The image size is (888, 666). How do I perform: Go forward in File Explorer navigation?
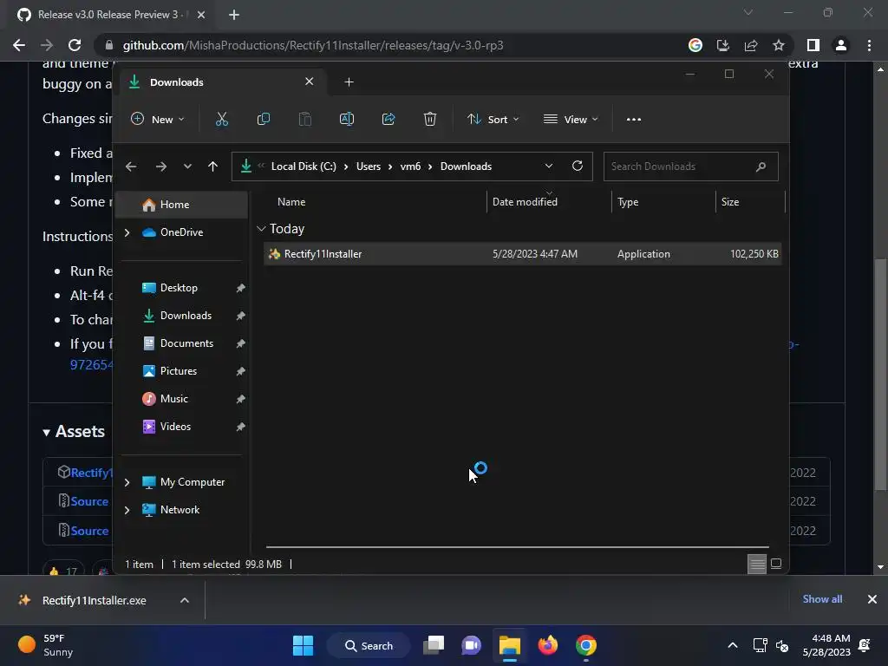(x=160, y=166)
